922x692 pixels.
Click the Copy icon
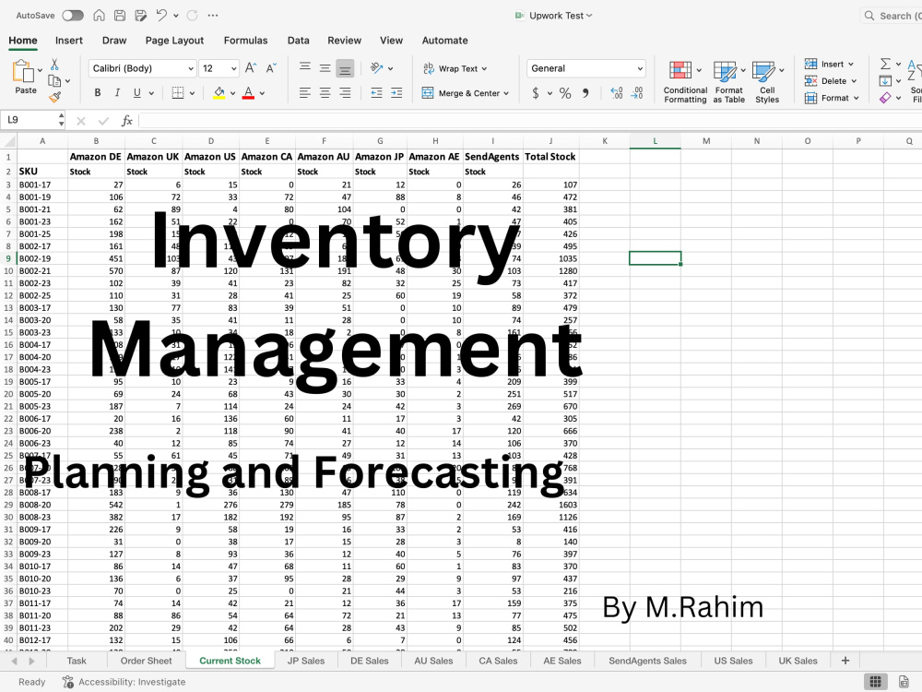[54, 80]
